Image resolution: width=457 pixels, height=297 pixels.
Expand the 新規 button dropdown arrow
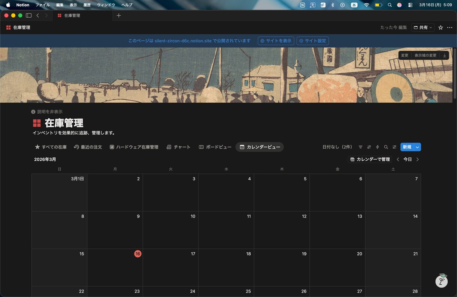(417, 147)
